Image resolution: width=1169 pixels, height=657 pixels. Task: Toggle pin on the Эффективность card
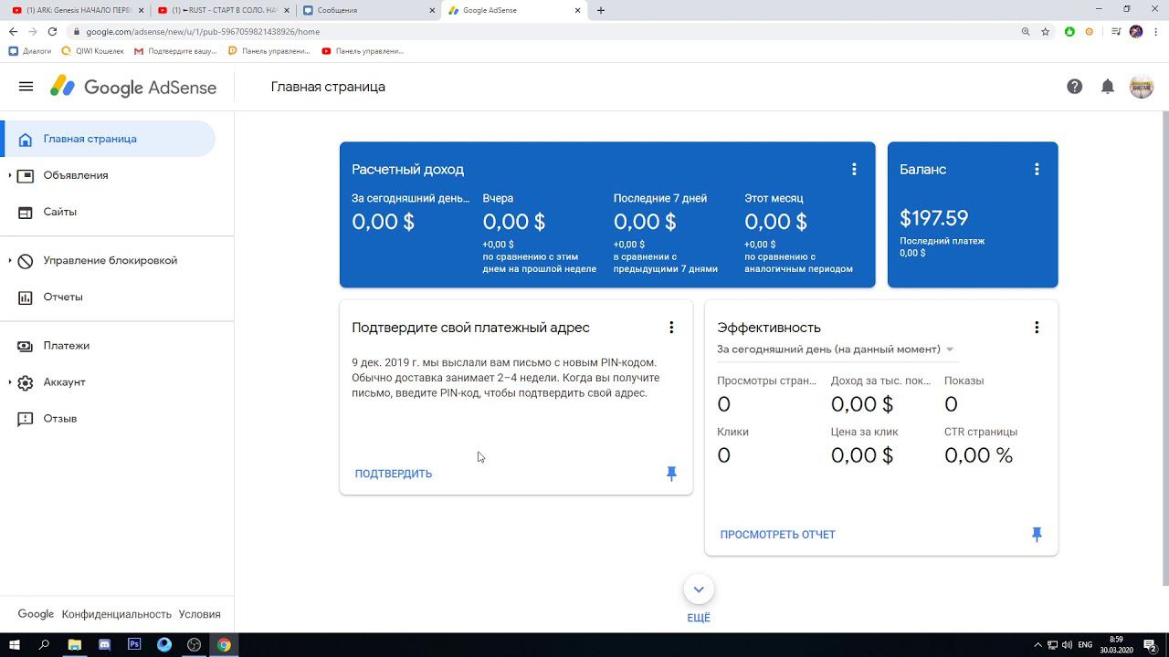tap(1037, 535)
